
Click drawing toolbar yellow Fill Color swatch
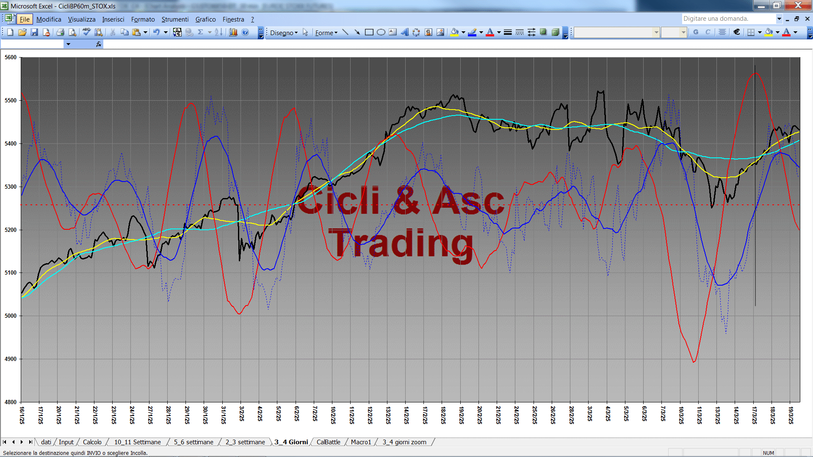(455, 32)
